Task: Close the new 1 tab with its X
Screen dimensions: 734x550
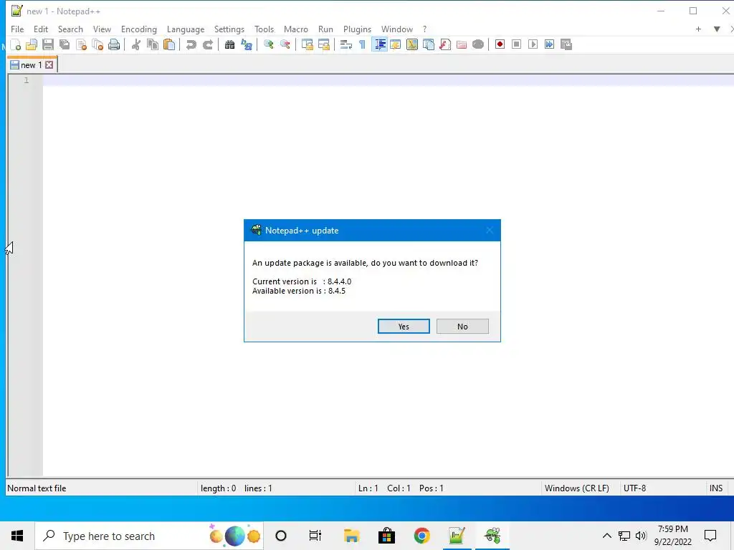Action: tap(49, 65)
